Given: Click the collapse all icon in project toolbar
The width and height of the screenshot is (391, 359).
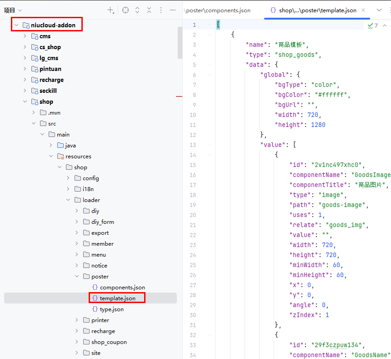Looking at the screenshot, I should pyautogui.click(x=149, y=10).
